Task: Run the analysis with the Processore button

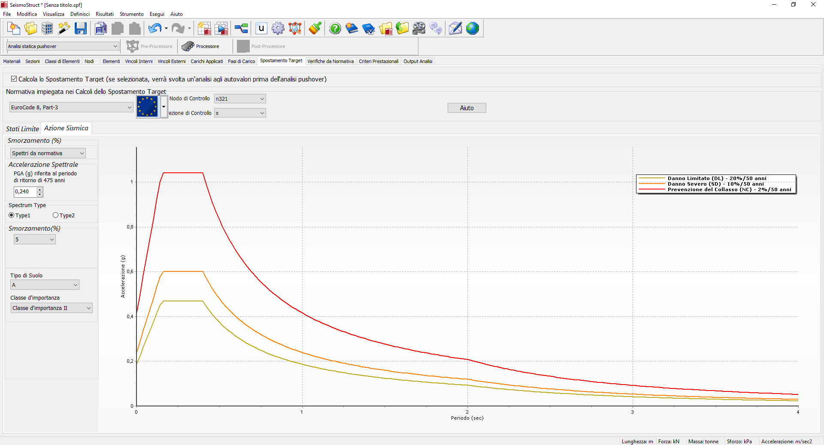Action: (200, 46)
